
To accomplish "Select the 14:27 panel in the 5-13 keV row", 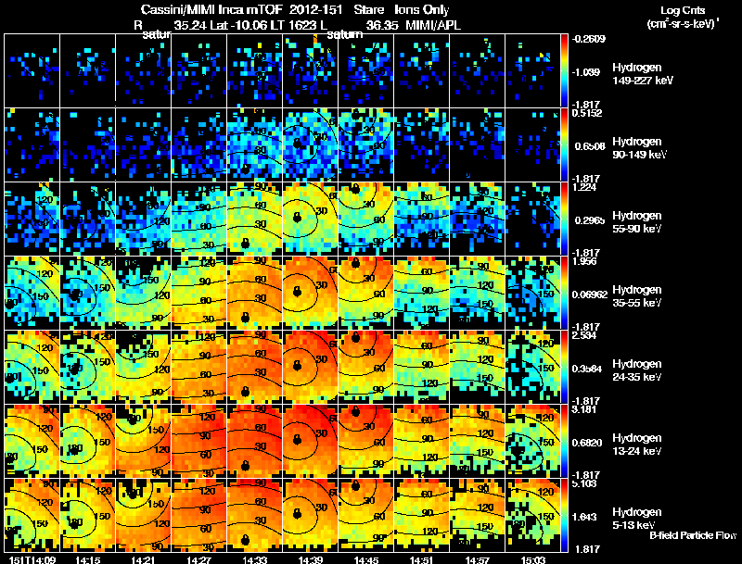I will (198, 516).
